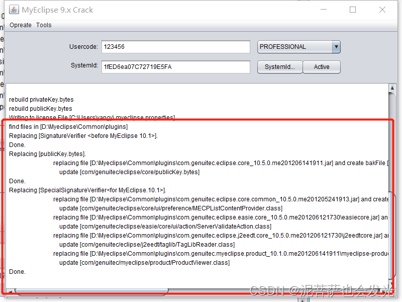
Task: Click the ProductViewer.class update line
Action: [145, 263]
